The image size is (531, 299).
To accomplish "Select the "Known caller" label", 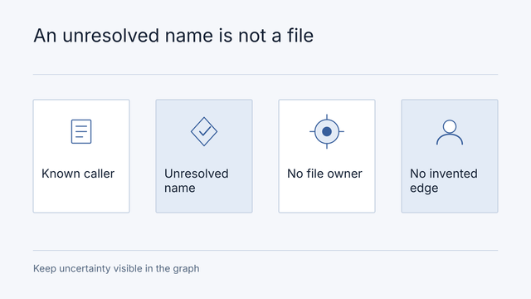I will pos(78,174).
